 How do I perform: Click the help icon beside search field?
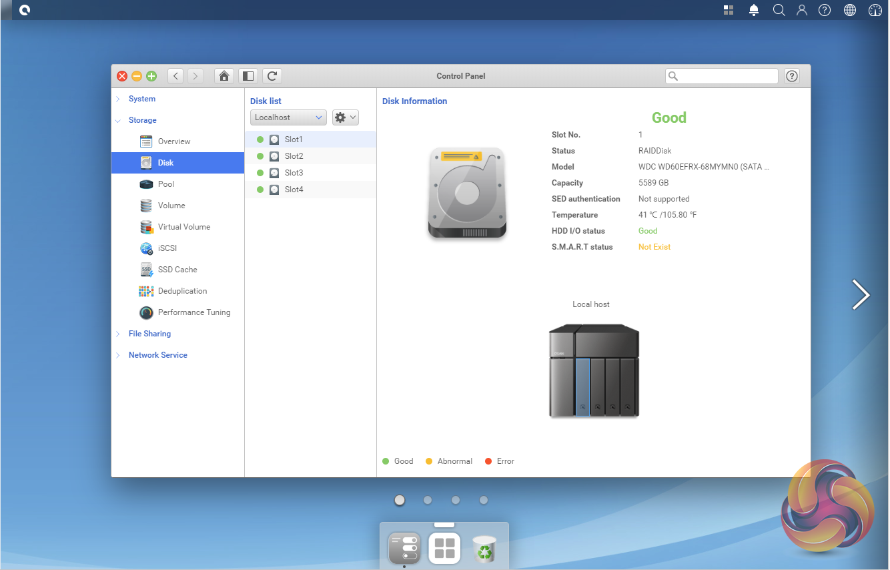[792, 76]
